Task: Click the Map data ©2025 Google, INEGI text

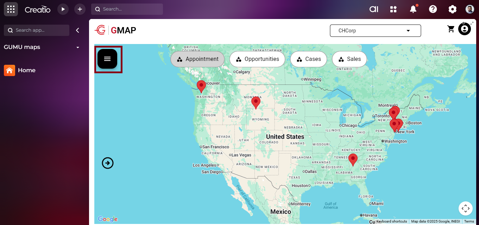Action: click(435, 221)
